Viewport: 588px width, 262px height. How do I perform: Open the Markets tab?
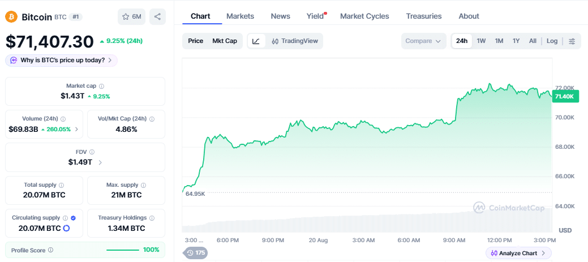[x=241, y=16]
